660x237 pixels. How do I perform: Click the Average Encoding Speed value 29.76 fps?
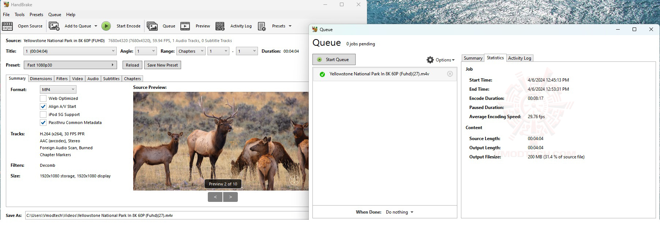tap(536, 117)
